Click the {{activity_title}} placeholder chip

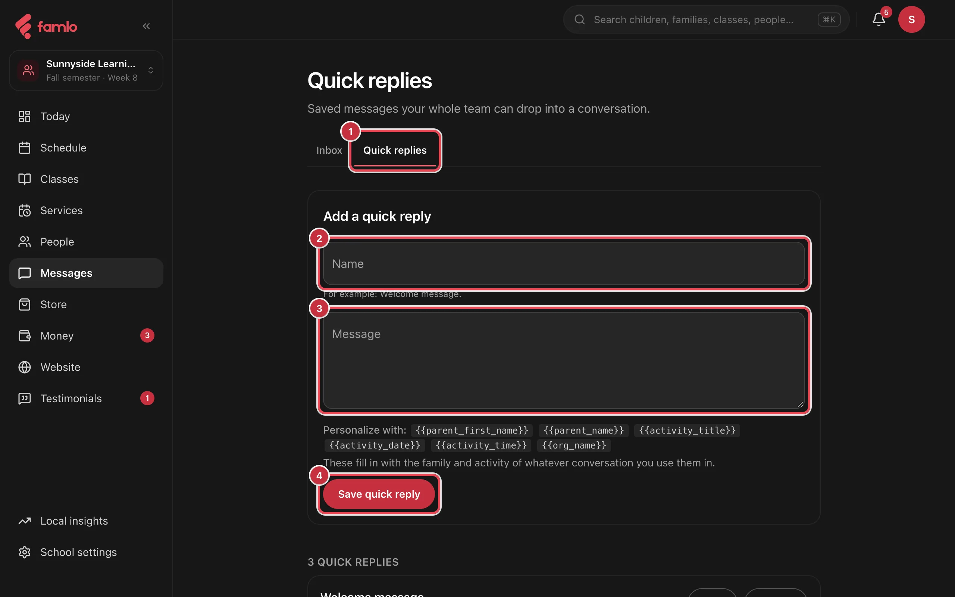point(687,430)
